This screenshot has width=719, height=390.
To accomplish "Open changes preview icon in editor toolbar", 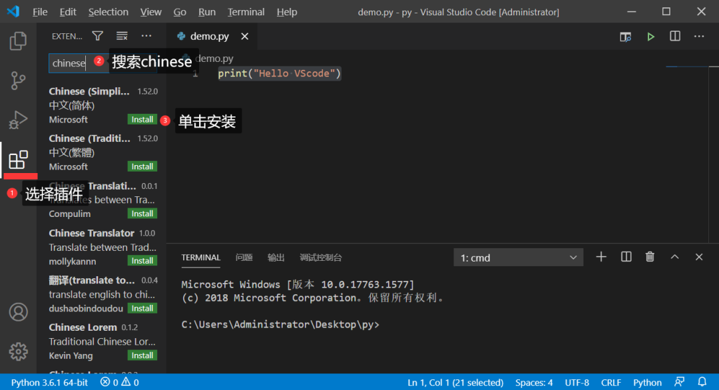I will pos(625,37).
